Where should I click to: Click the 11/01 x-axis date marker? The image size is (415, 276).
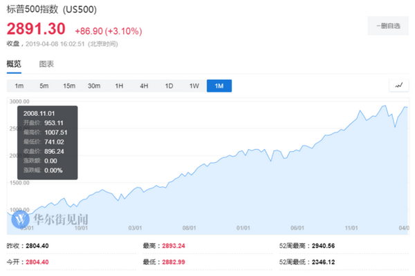coord(351,227)
